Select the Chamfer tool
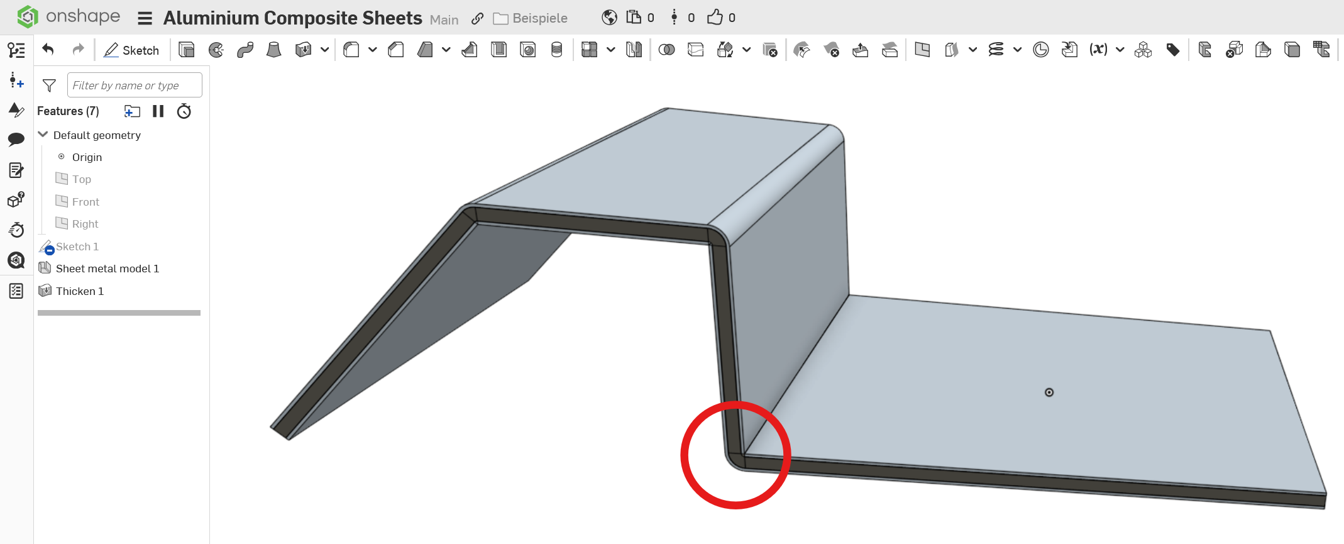 coord(396,50)
